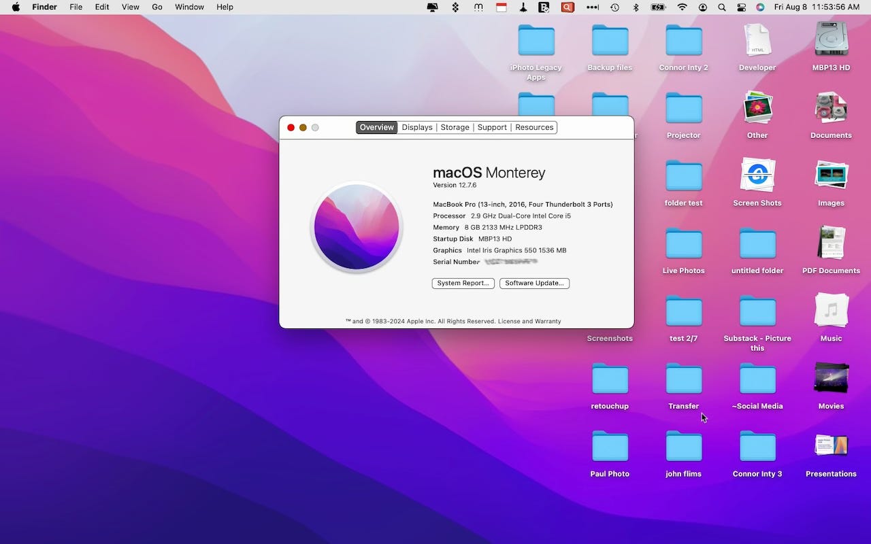Open the Apple menu
Screen dimensions: 871x544
16,7
